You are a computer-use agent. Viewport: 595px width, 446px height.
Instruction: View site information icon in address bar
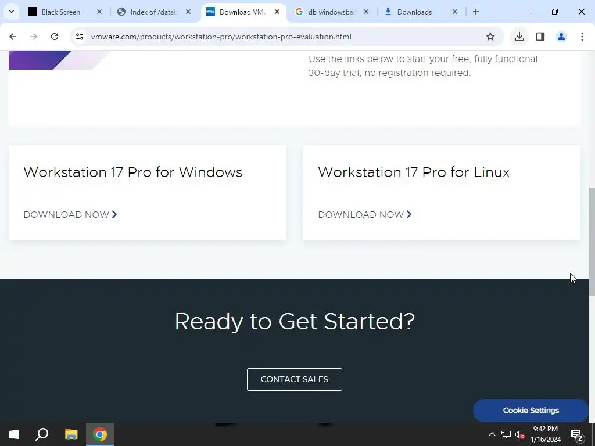click(79, 37)
